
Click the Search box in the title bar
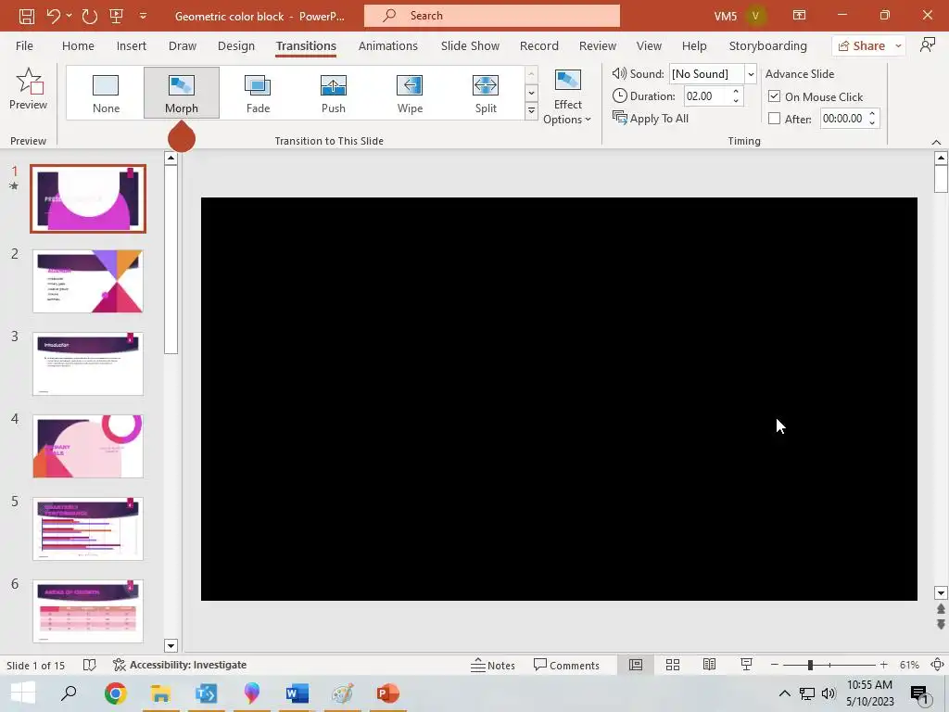coord(491,16)
